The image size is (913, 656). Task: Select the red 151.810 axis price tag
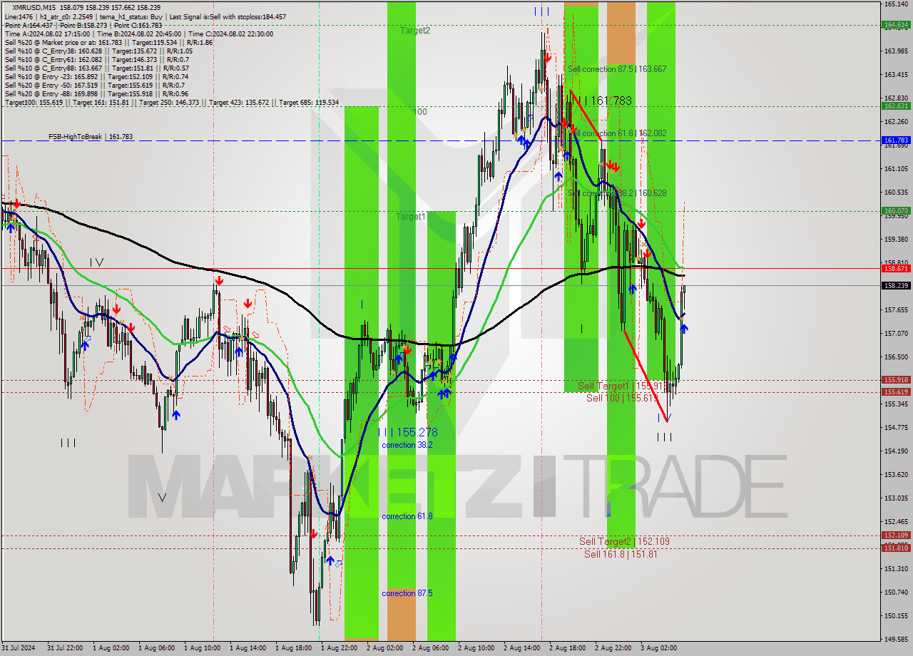click(x=896, y=548)
